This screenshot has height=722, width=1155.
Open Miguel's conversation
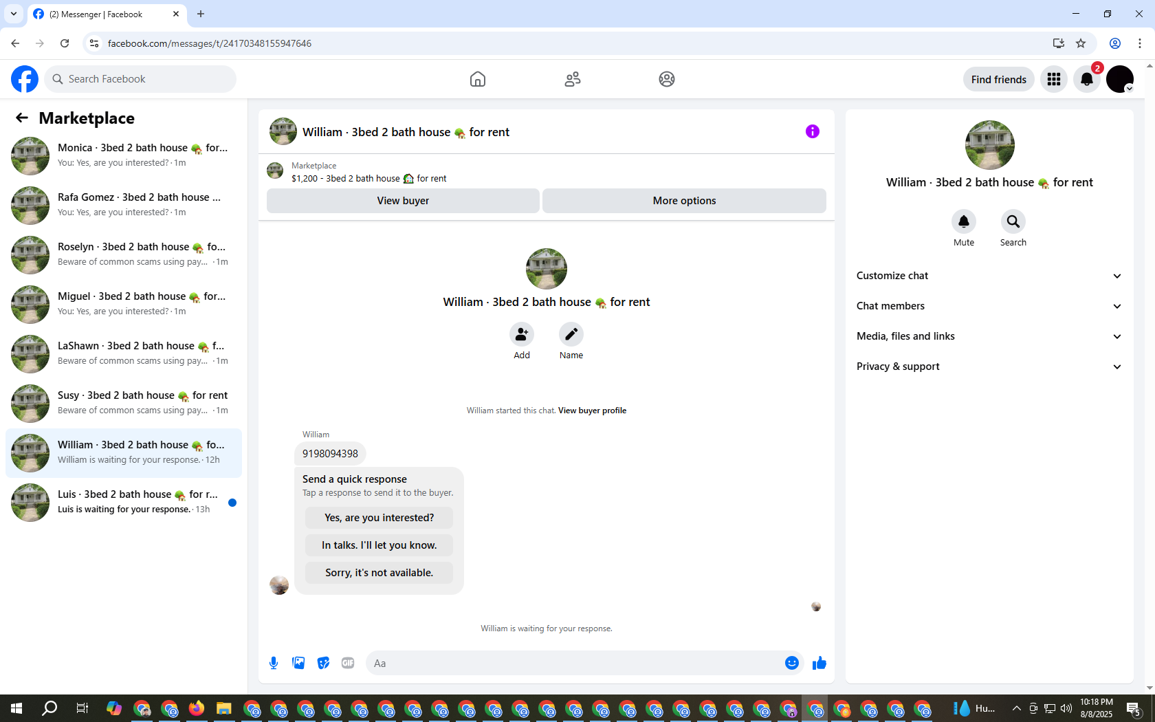pos(124,304)
